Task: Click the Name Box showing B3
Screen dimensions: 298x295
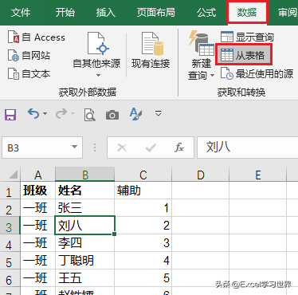Action: point(37,147)
